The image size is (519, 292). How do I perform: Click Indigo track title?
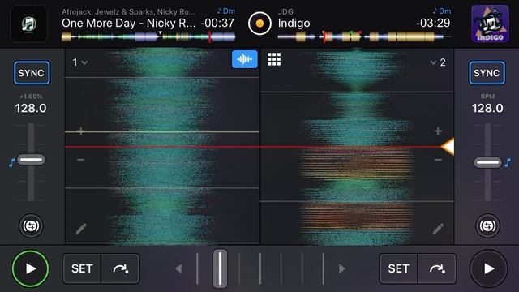coord(294,24)
